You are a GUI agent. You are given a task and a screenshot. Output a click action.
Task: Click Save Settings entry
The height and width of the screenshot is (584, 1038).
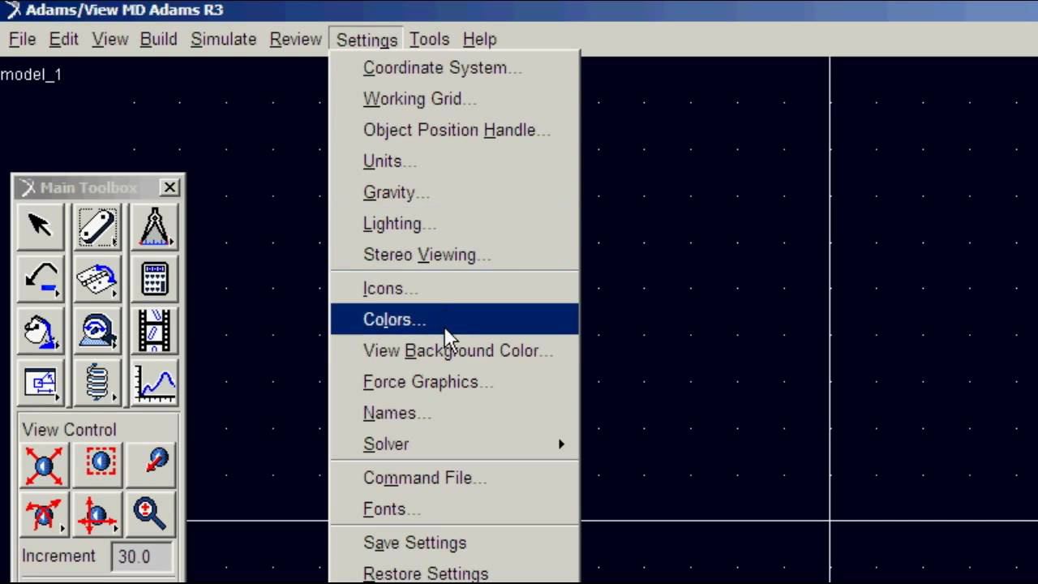pos(454,543)
